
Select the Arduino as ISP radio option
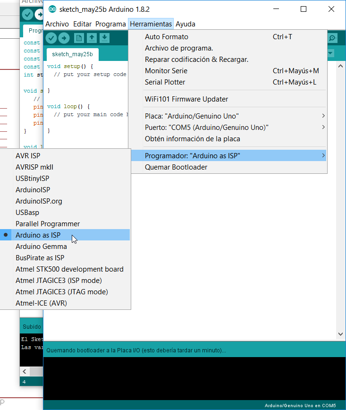point(65,235)
